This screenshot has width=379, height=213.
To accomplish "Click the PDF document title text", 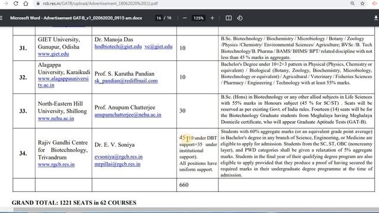I will pos(76,18).
